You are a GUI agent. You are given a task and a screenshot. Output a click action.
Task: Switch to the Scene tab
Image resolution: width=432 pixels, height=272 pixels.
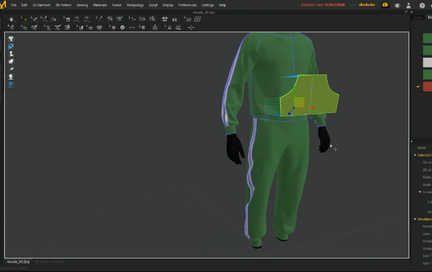[x=417, y=17]
